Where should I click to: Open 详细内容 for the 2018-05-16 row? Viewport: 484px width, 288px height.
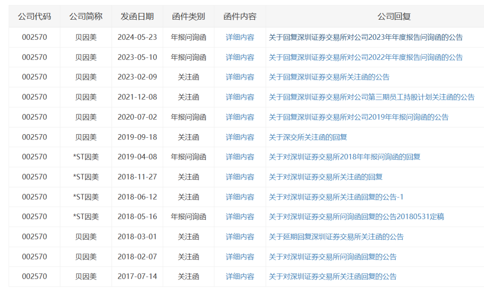(x=240, y=216)
